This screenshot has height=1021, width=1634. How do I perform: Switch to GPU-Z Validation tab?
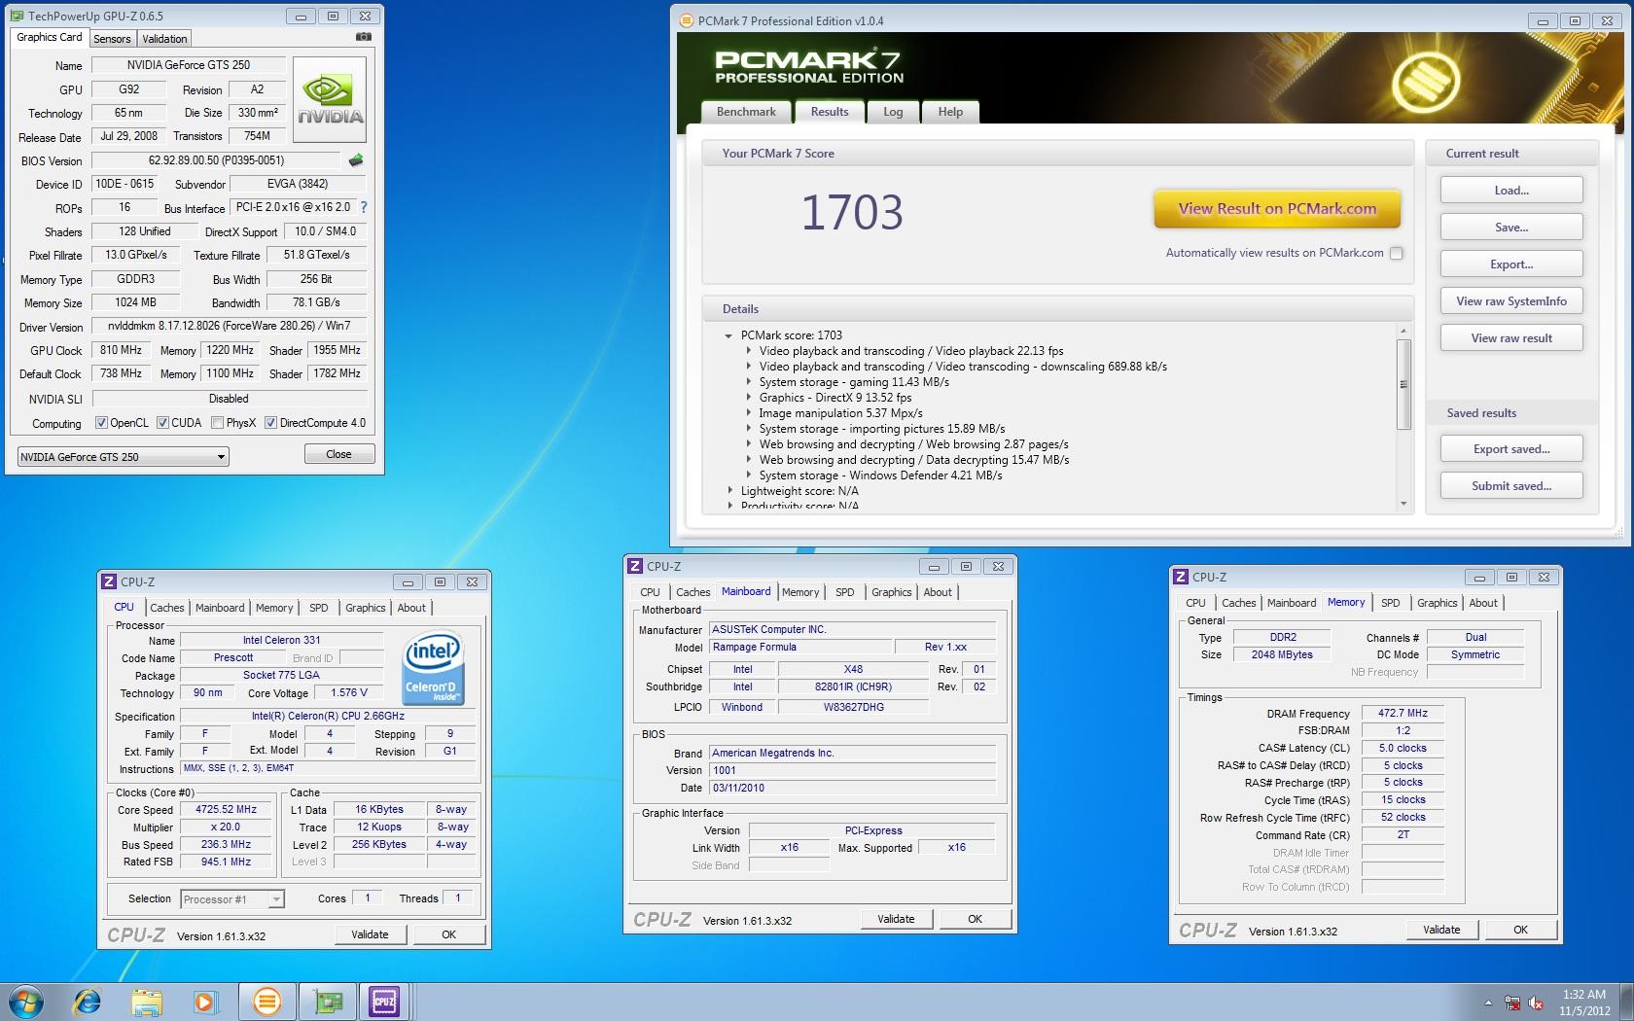[164, 39]
